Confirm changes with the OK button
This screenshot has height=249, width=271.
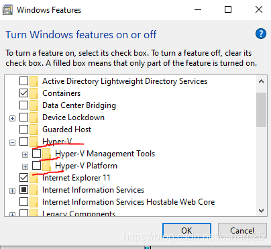tap(186, 231)
